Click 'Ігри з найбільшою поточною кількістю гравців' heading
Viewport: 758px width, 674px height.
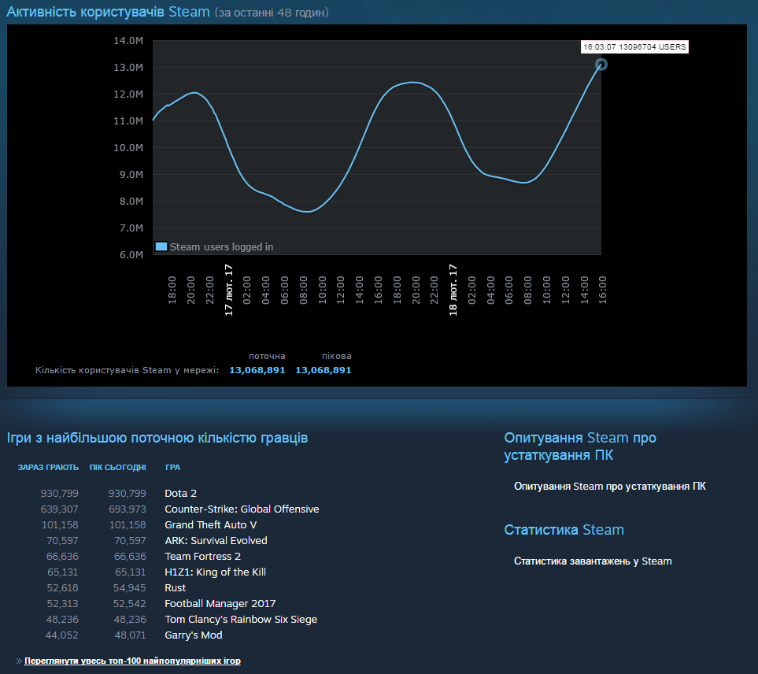pos(157,438)
